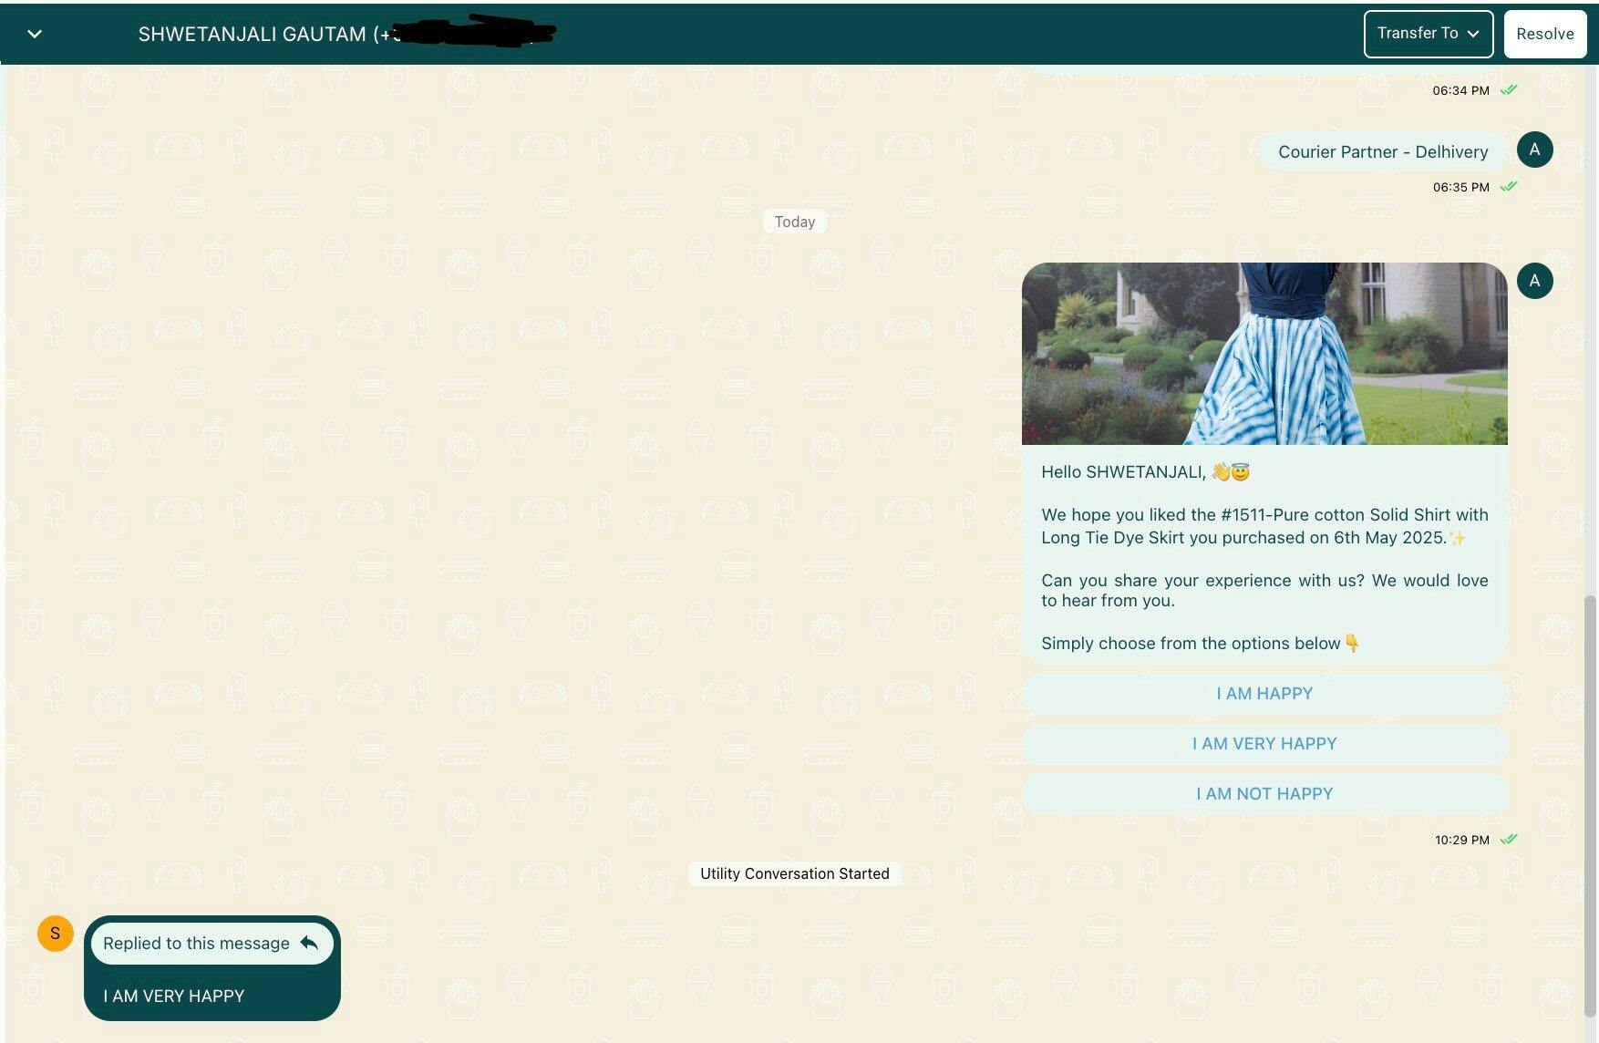The image size is (1599, 1043).
Task: Select the I AM NOT HAPPY option
Action: coord(1264,794)
